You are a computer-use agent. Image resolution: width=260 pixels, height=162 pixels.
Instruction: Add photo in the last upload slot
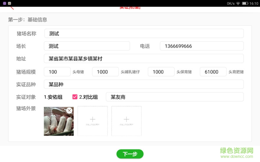click(x=126, y=121)
